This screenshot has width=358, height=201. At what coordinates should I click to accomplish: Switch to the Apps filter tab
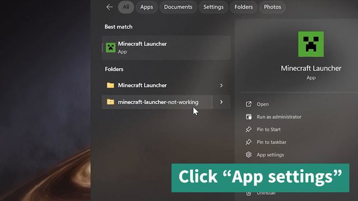(147, 7)
